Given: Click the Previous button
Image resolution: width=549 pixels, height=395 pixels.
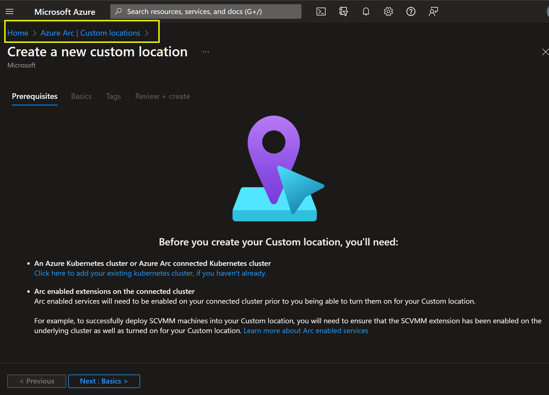Looking at the screenshot, I should [x=37, y=381].
